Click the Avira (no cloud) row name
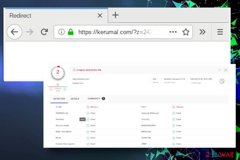 tap(62, 125)
